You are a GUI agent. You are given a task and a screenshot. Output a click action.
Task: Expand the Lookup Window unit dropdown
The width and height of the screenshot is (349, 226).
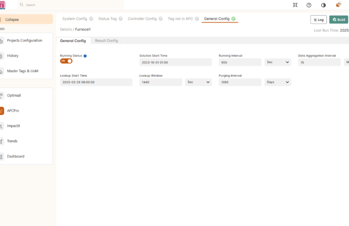[198, 82]
